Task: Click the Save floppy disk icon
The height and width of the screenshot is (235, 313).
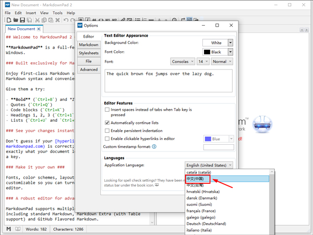Action: [x=22, y=20]
